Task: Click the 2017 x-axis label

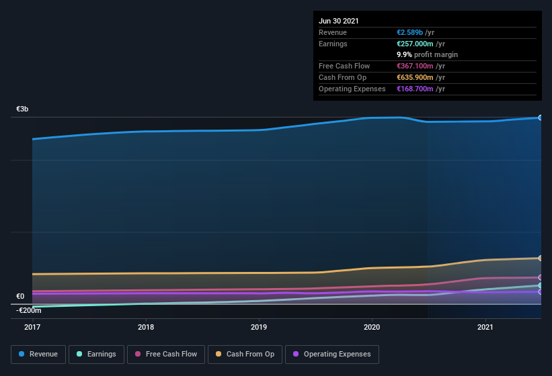Action: point(32,327)
